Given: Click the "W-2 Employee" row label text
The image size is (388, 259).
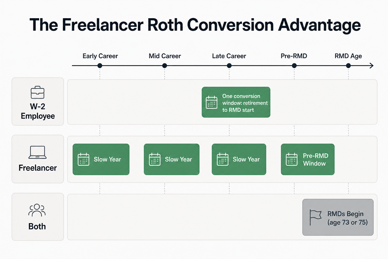Looking at the screenshot, I should 38,111.
